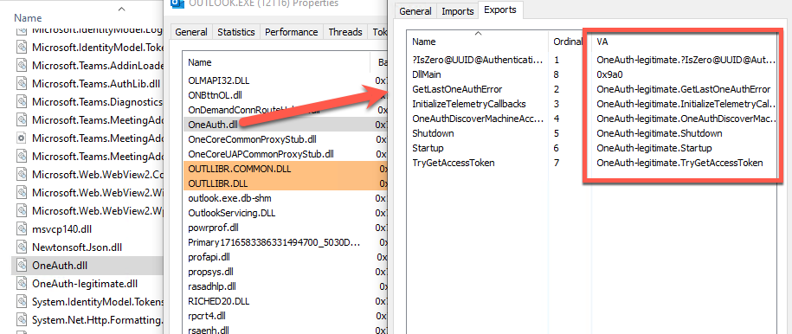The image size is (792, 334).
Task: Click the gear-style Microsoft.Teams.MeetingAdd file icon
Action: click(22, 138)
